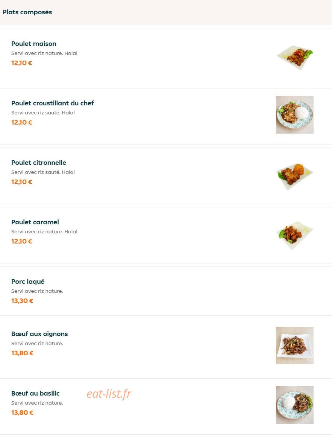Click the eat-list.fr watermark link
This screenshot has width=332, height=446.
(x=109, y=394)
